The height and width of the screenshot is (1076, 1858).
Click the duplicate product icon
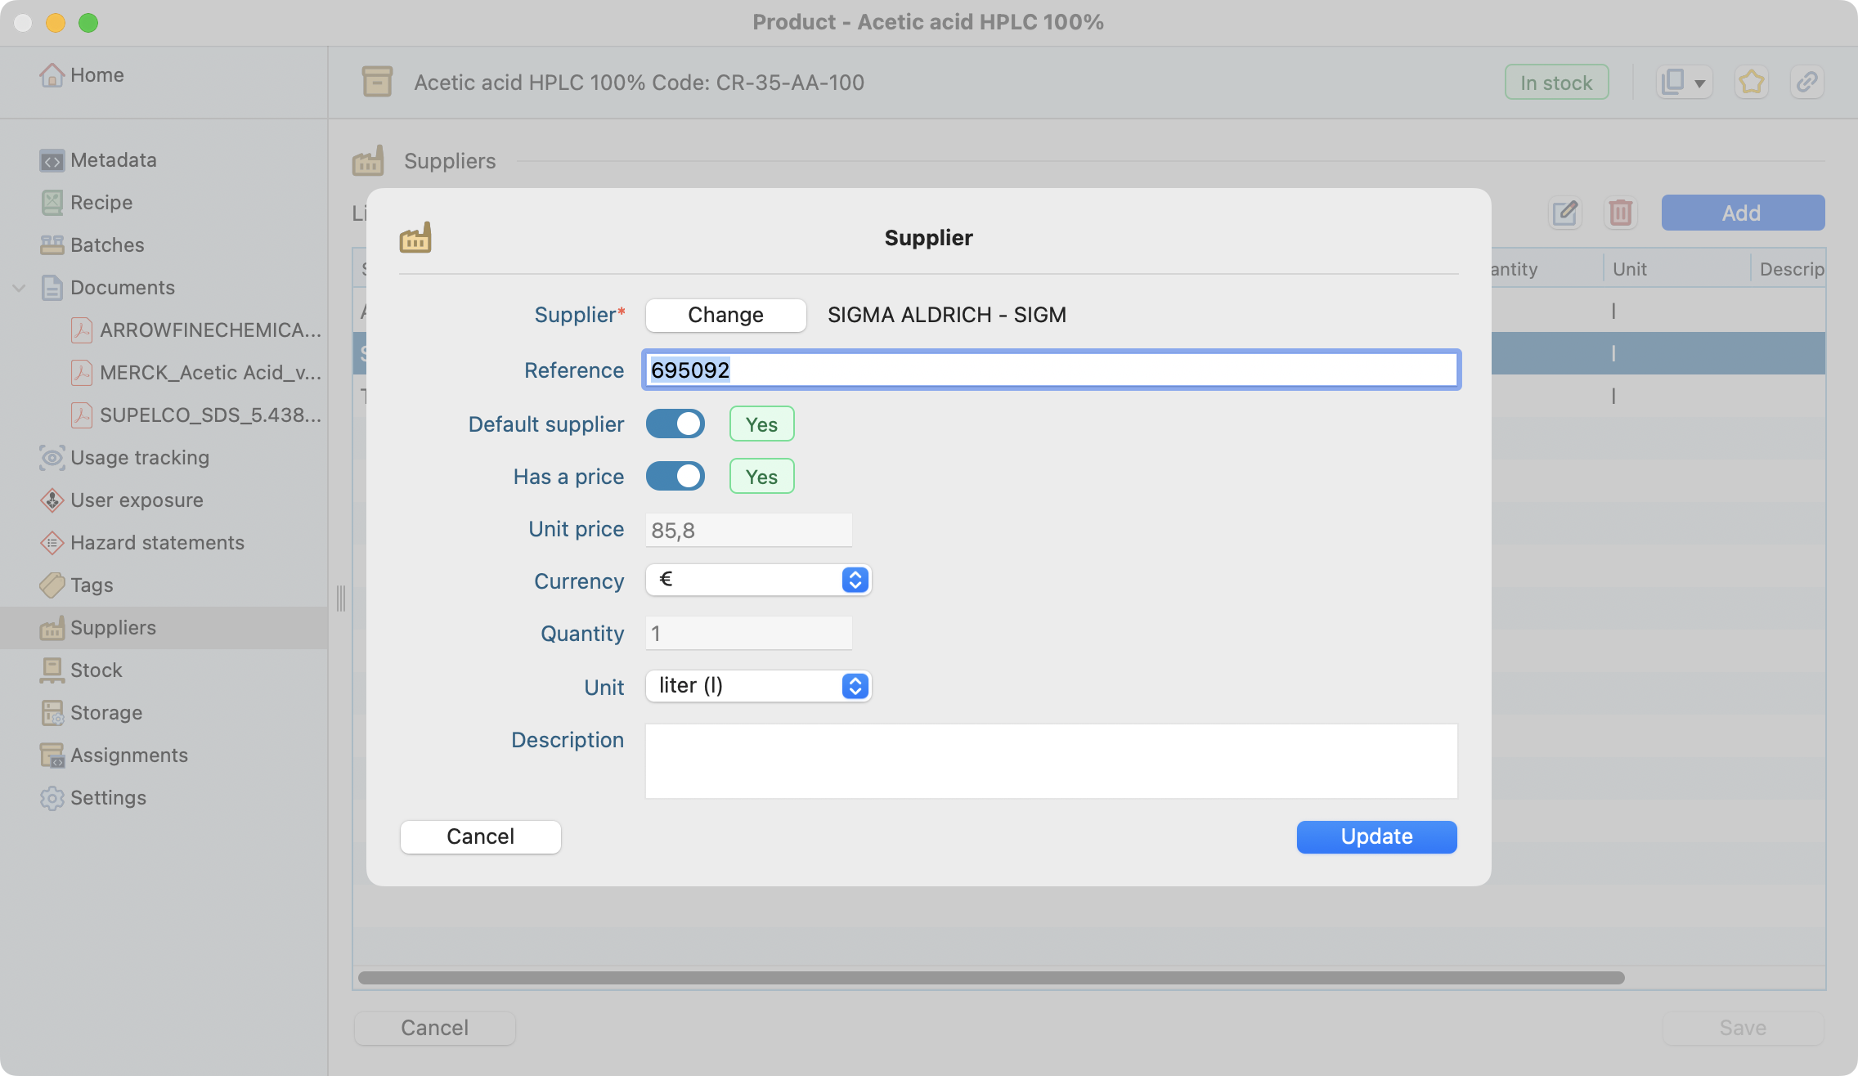pos(1674,82)
